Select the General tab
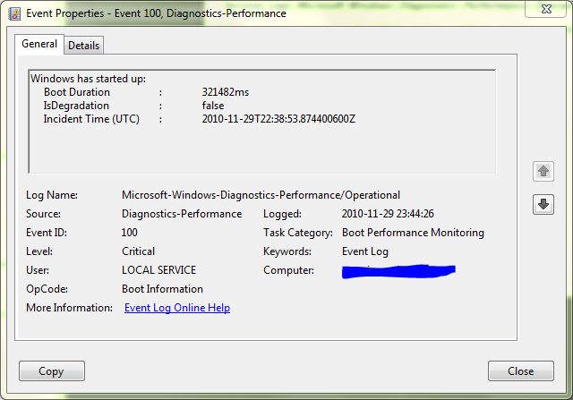 39,44
